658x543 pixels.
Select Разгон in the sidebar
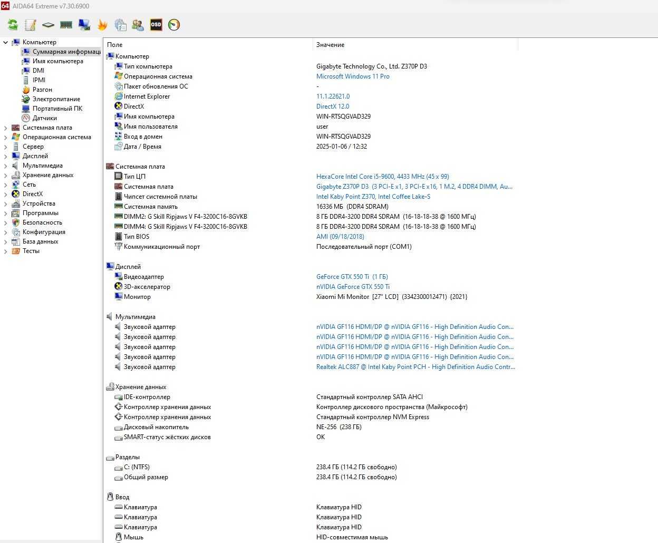click(42, 90)
